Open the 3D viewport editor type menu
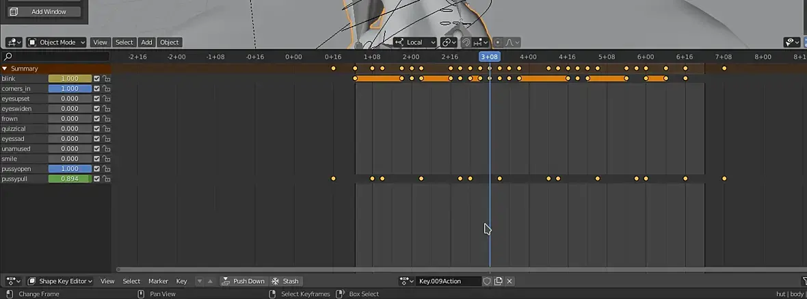The image size is (807, 299). pos(14,42)
